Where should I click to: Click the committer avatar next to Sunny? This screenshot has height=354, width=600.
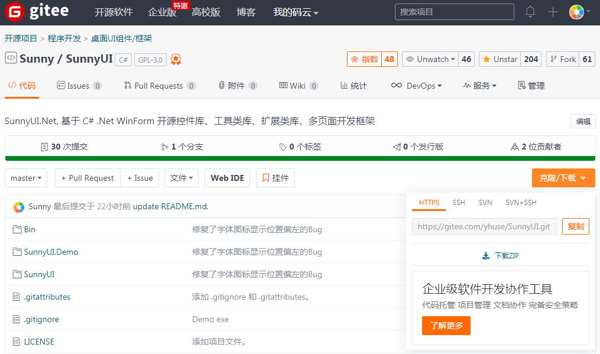(19, 207)
